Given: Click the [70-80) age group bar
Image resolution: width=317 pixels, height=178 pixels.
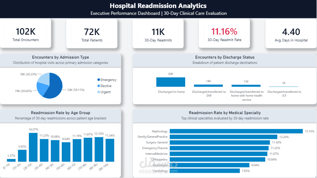Looking at the screenshot, I should (x=88, y=150).
